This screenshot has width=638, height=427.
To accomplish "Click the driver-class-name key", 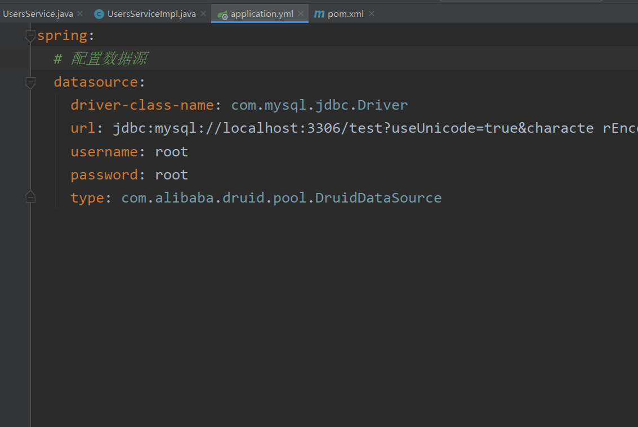I will [x=142, y=105].
